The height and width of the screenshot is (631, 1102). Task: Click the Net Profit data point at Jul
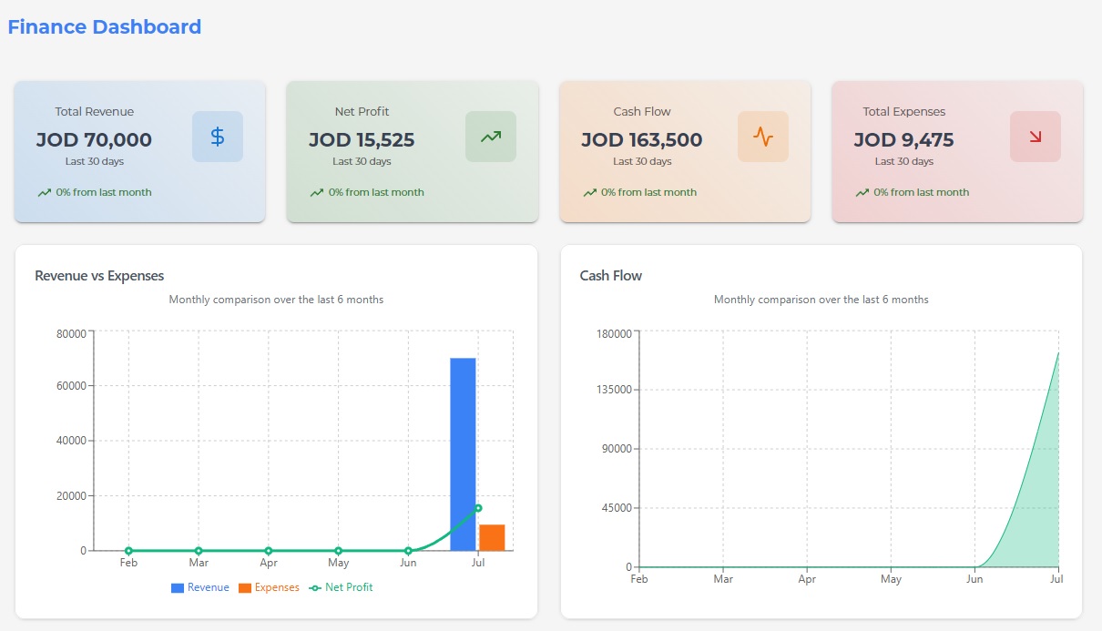coord(477,508)
